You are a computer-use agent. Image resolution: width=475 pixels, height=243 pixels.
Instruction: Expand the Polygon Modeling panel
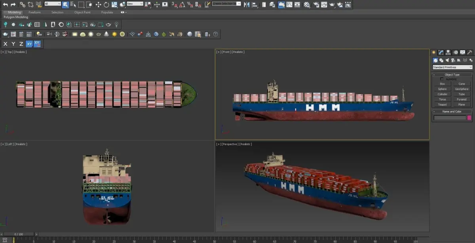[x=16, y=17]
